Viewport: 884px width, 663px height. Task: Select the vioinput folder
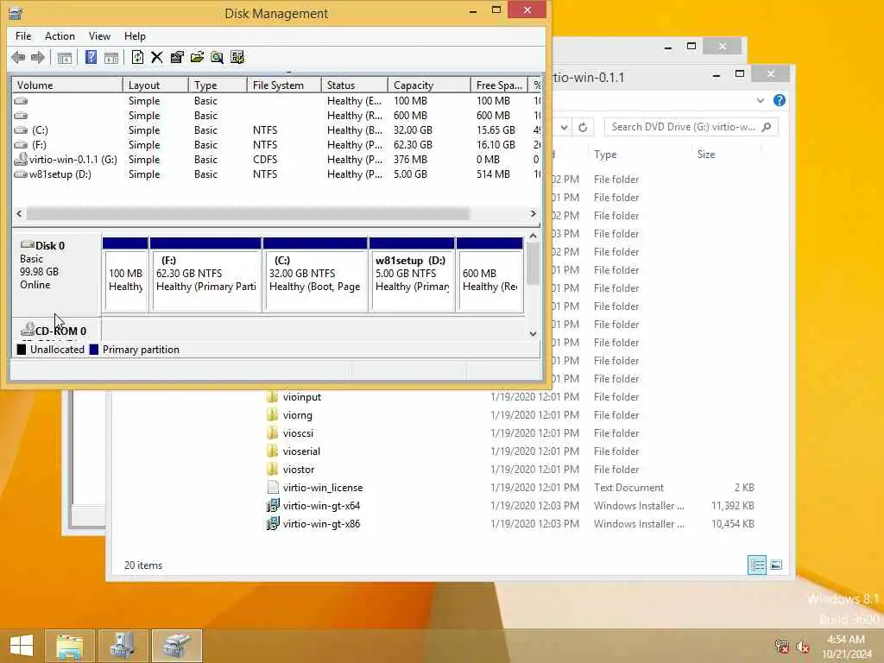(x=302, y=397)
